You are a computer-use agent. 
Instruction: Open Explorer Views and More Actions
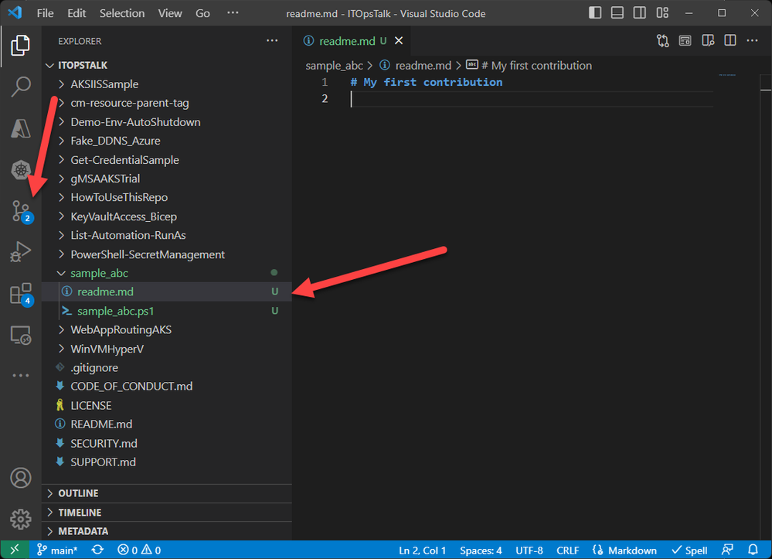pos(272,41)
